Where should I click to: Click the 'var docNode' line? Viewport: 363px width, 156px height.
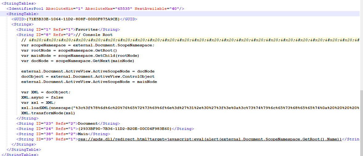pos(78,61)
